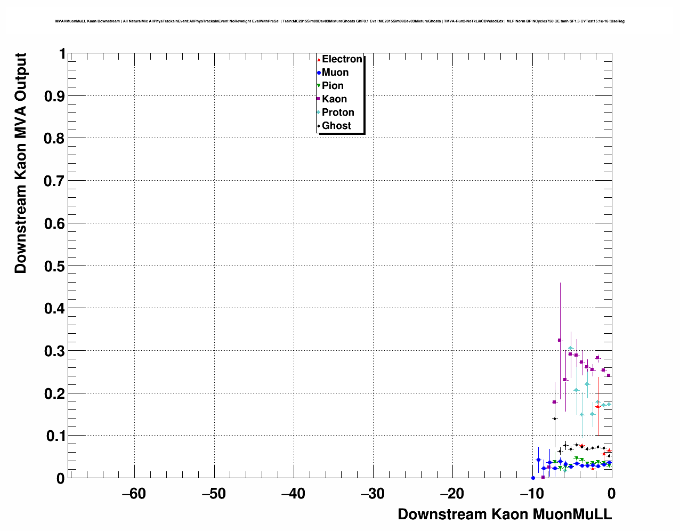Click the y-axis tick label '0.3'

pos(55,351)
